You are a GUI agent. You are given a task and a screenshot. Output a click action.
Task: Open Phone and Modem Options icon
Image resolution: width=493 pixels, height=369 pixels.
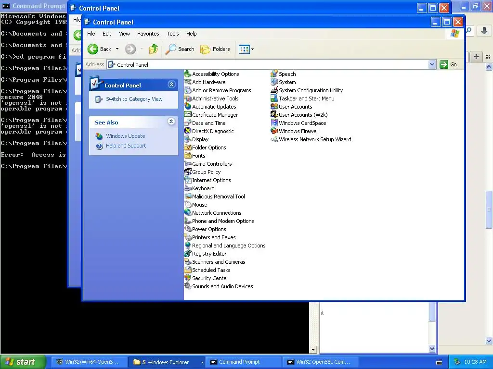click(188, 221)
